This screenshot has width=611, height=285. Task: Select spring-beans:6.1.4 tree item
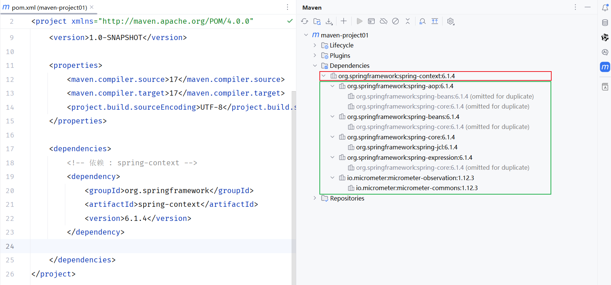(x=403, y=117)
